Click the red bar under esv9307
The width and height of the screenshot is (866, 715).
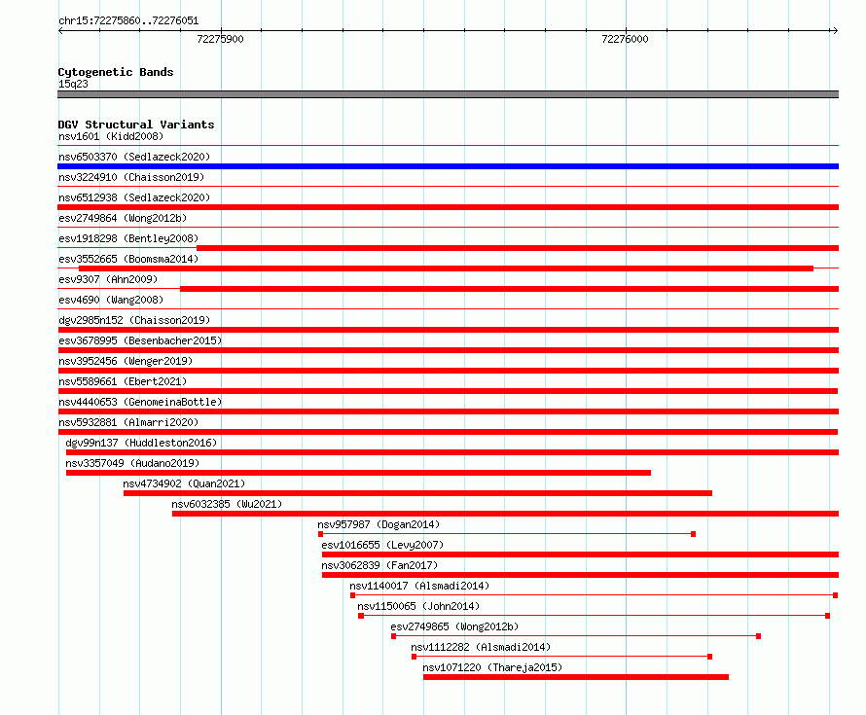pos(509,289)
